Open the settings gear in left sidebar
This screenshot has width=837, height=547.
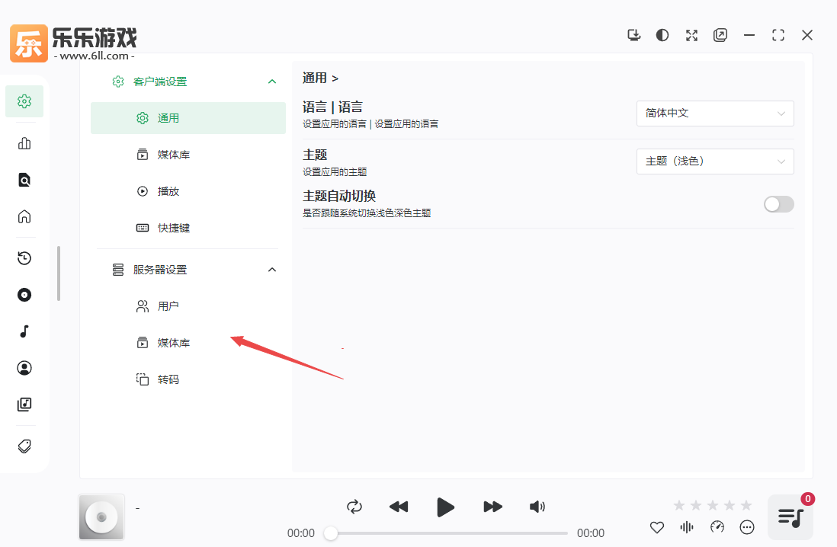tap(24, 101)
